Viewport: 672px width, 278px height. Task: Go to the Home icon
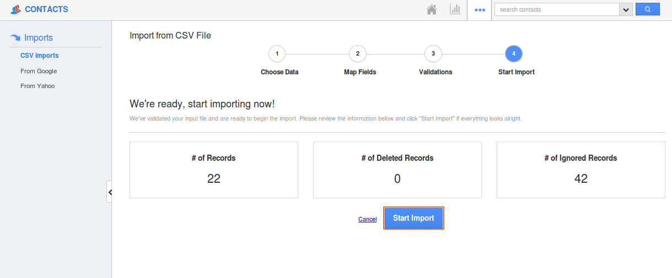click(x=432, y=9)
